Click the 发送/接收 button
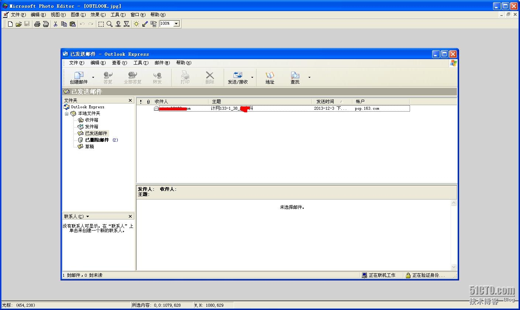The image size is (520, 310). coord(238,78)
